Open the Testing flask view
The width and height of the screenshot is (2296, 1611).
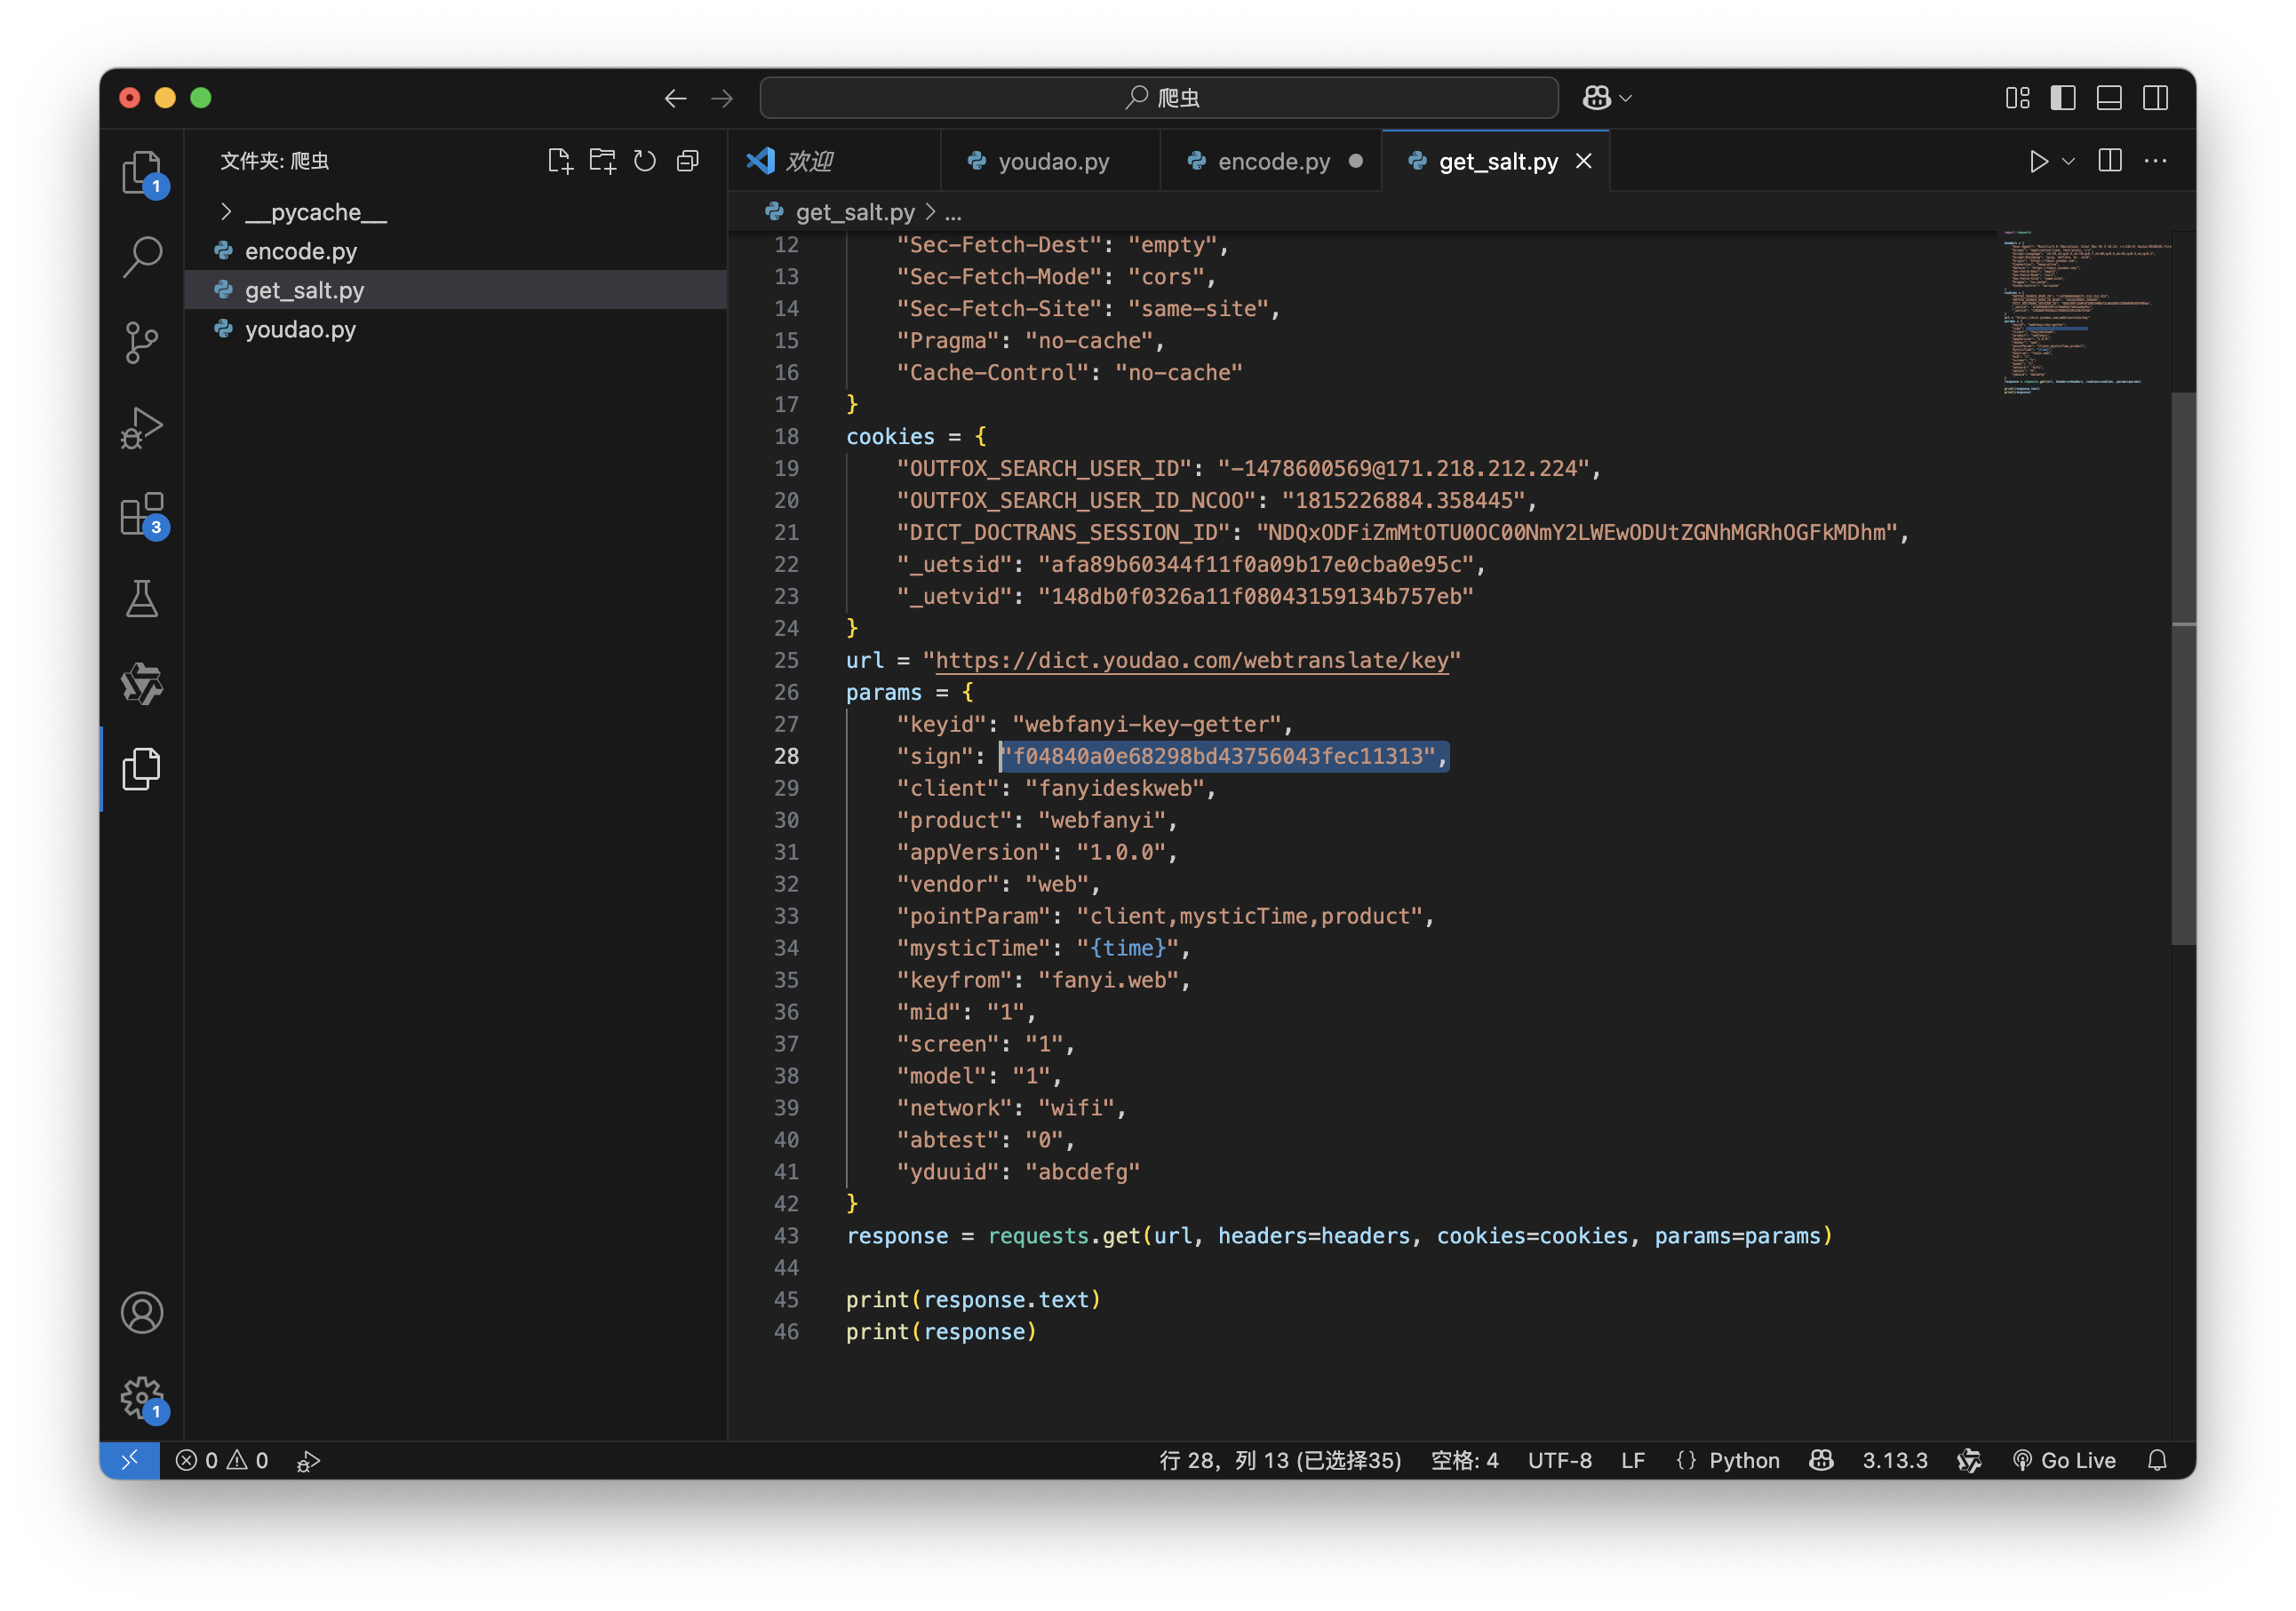[x=142, y=599]
